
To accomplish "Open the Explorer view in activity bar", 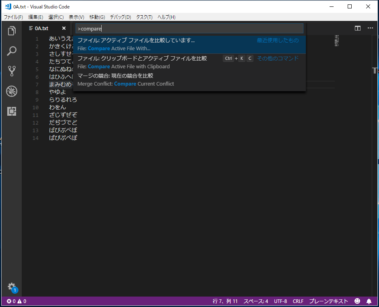I will tap(12, 31).
